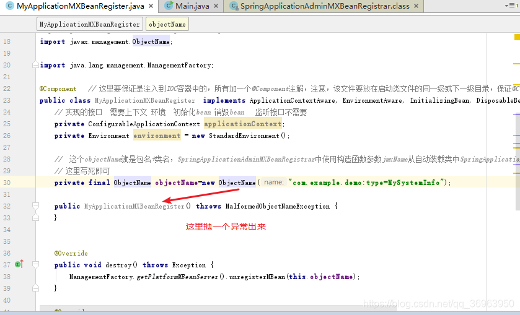Click the environment field name on line 26
Image resolution: width=520 pixels, height=315 pixels.
(x=157, y=136)
